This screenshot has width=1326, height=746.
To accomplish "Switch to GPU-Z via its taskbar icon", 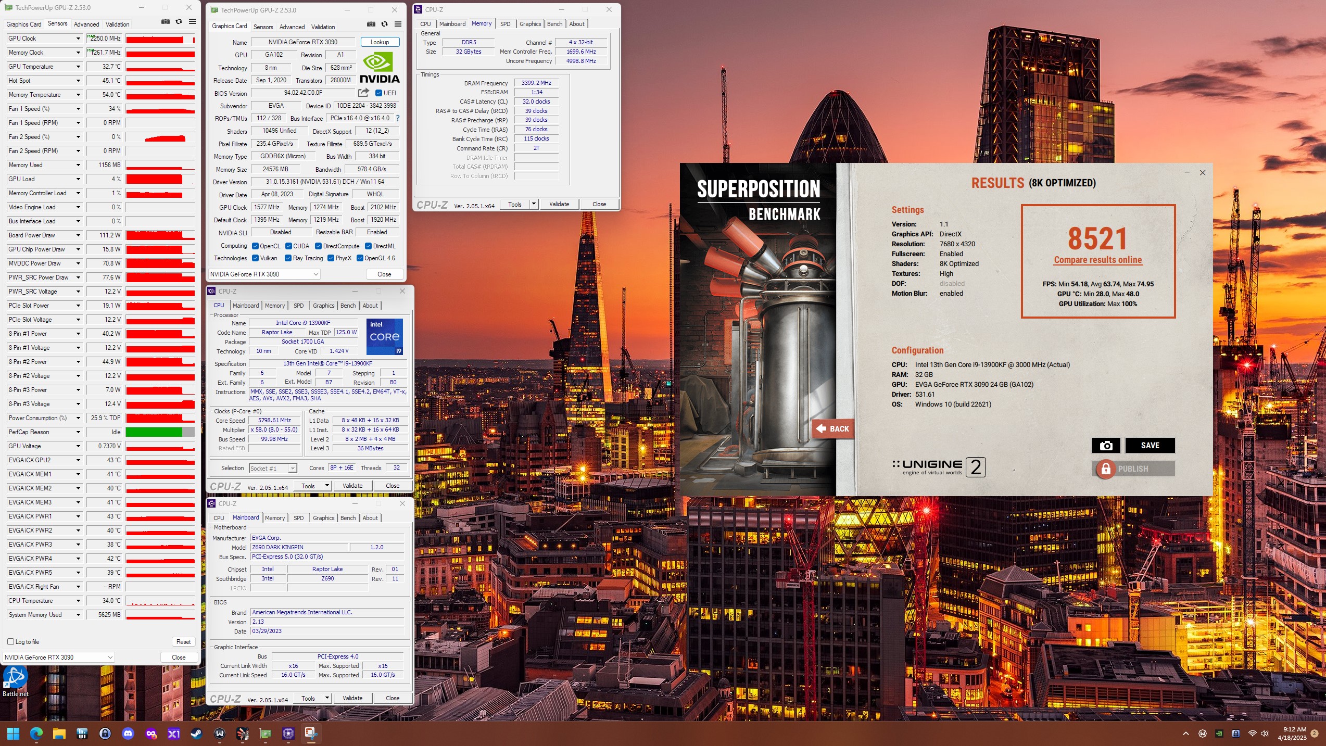I will (266, 734).
